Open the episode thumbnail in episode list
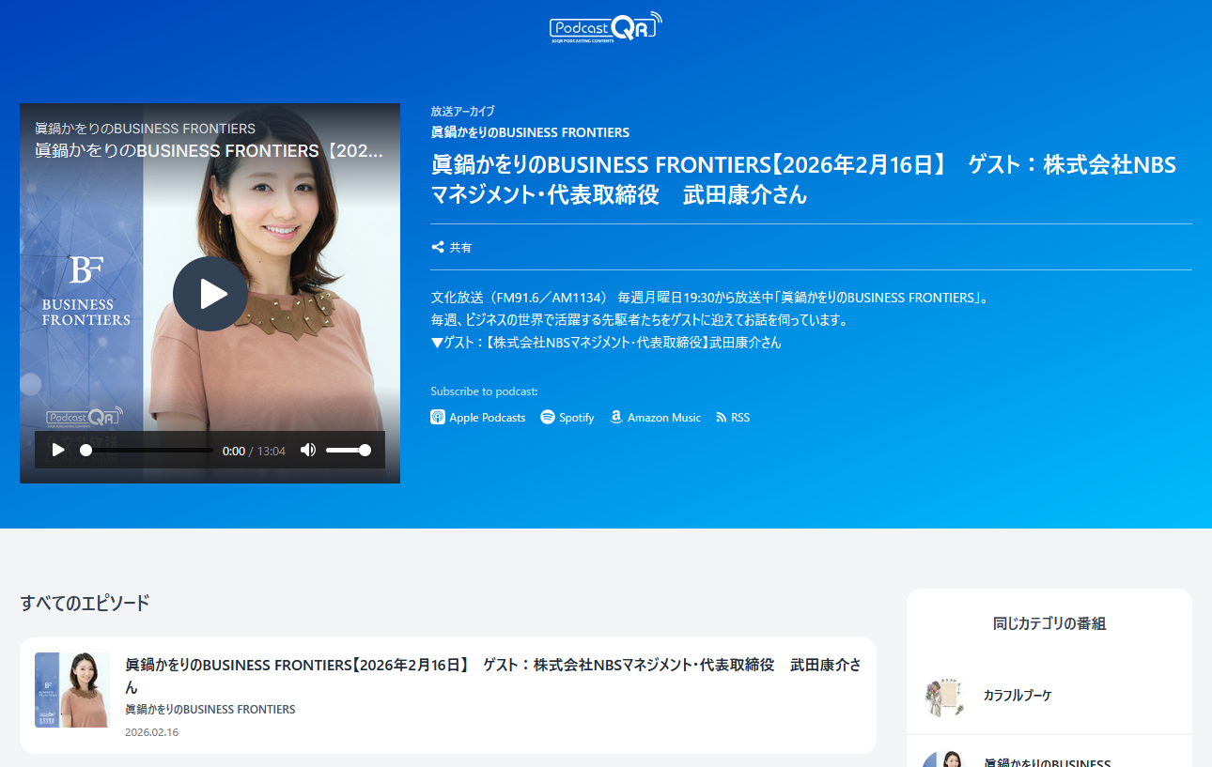 (72, 690)
